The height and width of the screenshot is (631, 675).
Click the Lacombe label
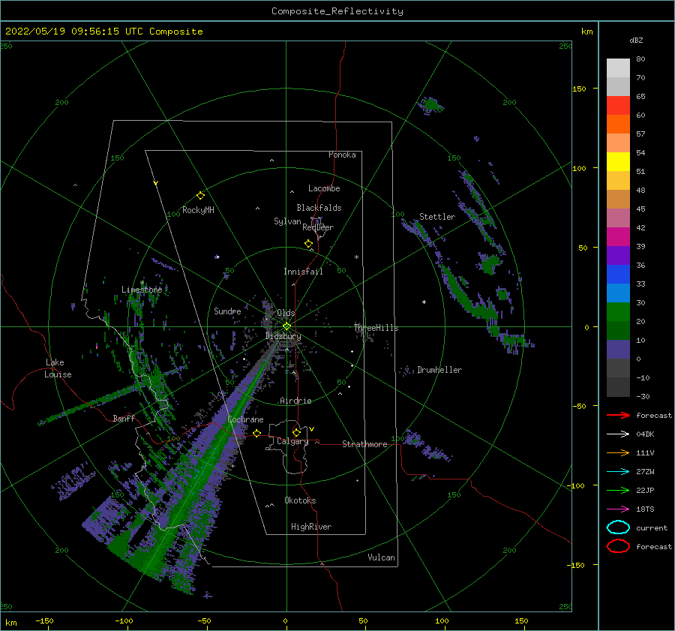[x=324, y=188]
